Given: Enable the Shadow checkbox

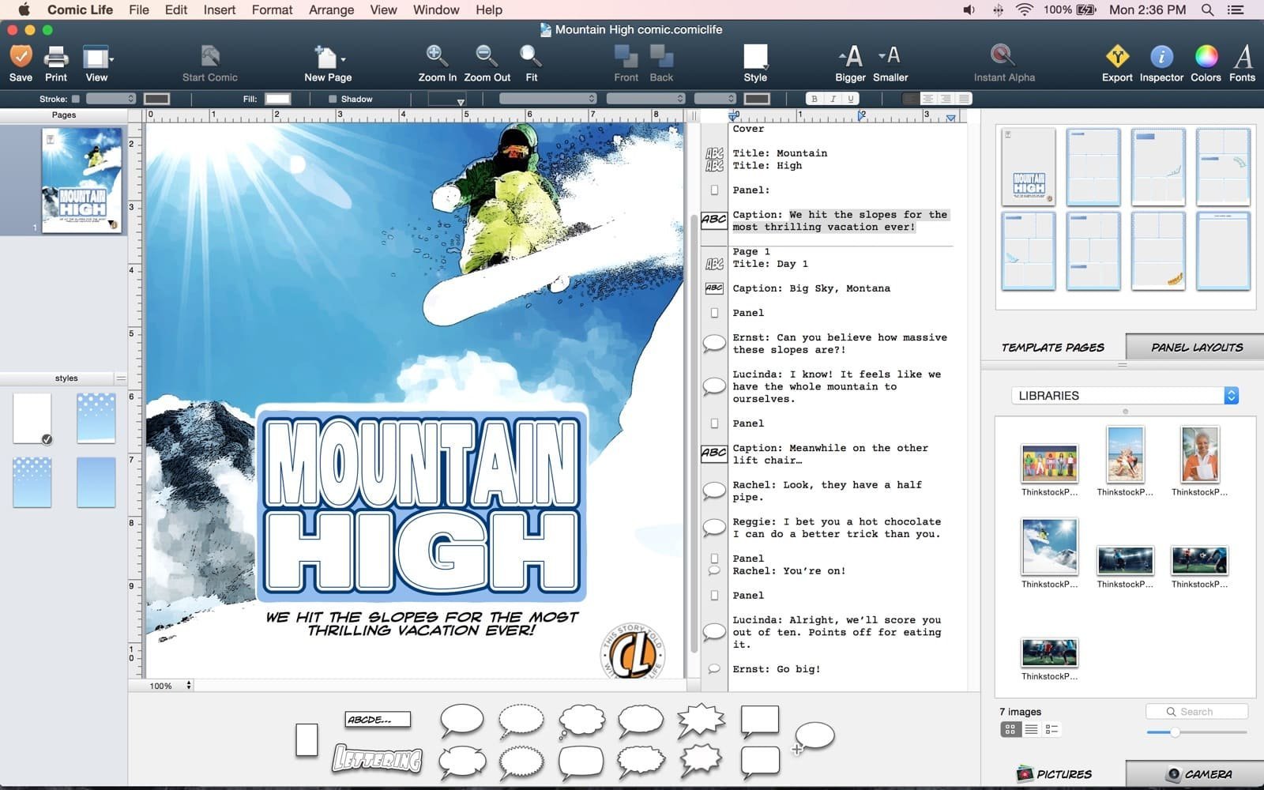Looking at the screenshot, I should point(333,99).
